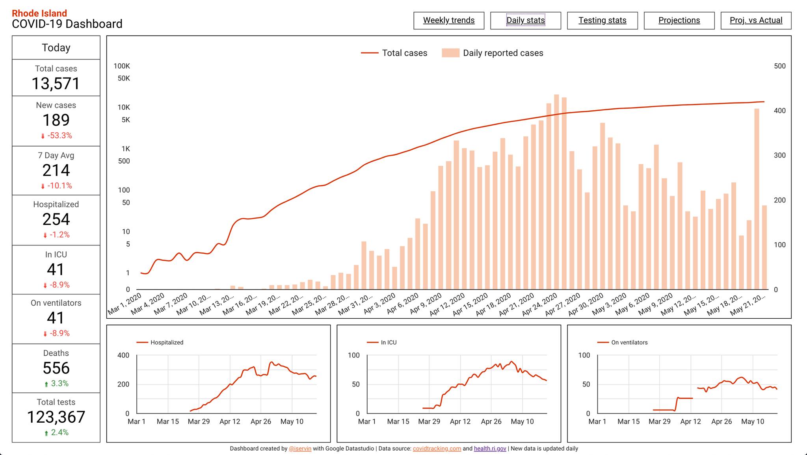
Task: Open the Weekly trends tab
Action: [449, 20]
